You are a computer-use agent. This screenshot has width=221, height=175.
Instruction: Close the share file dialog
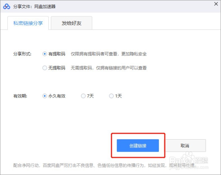point(216,4)
